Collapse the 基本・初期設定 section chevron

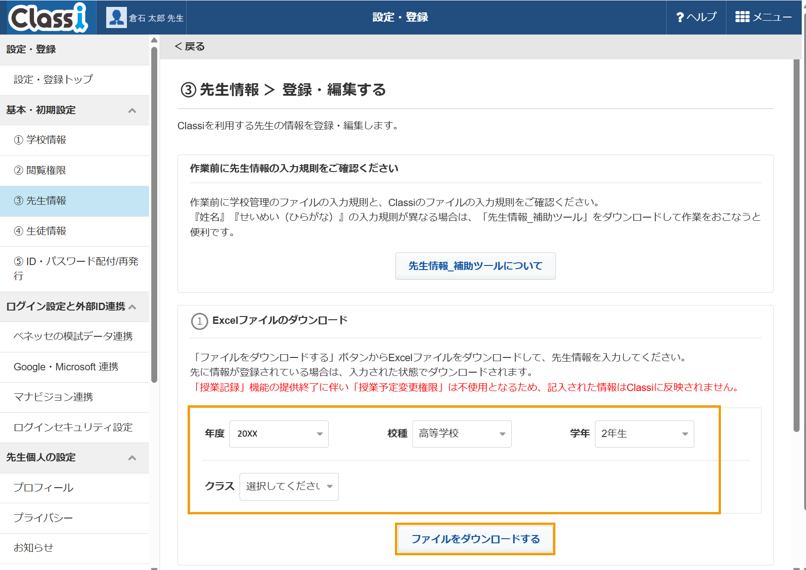132,110
